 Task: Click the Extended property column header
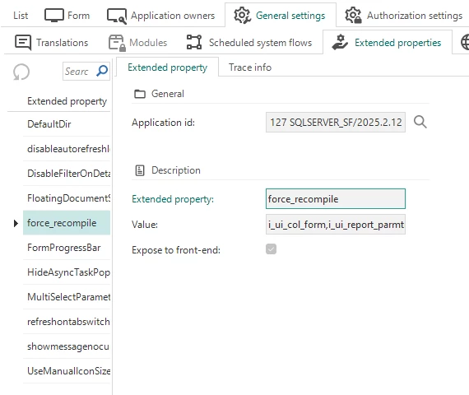coord(67,101)
